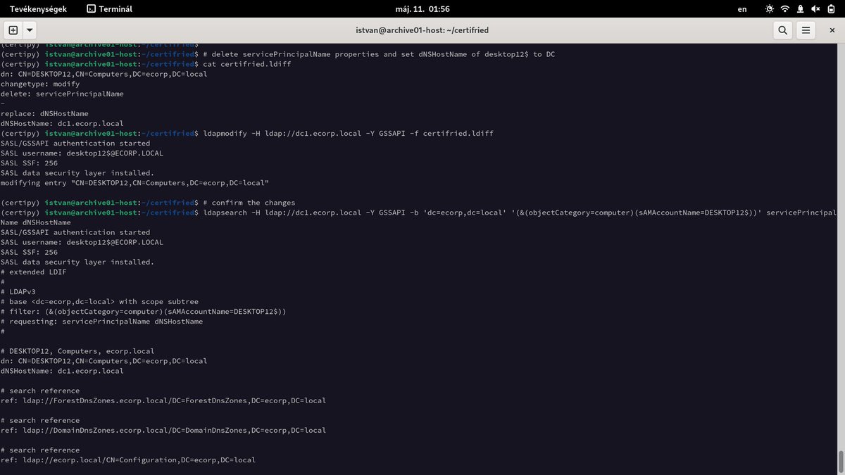Click the '# confirm the changes' comment
Screen dimensions: 845x475
(x=249, y=202)
